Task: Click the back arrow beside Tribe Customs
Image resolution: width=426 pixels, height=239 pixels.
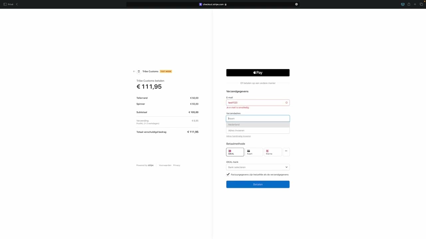Action: click(x=134, y=71)
